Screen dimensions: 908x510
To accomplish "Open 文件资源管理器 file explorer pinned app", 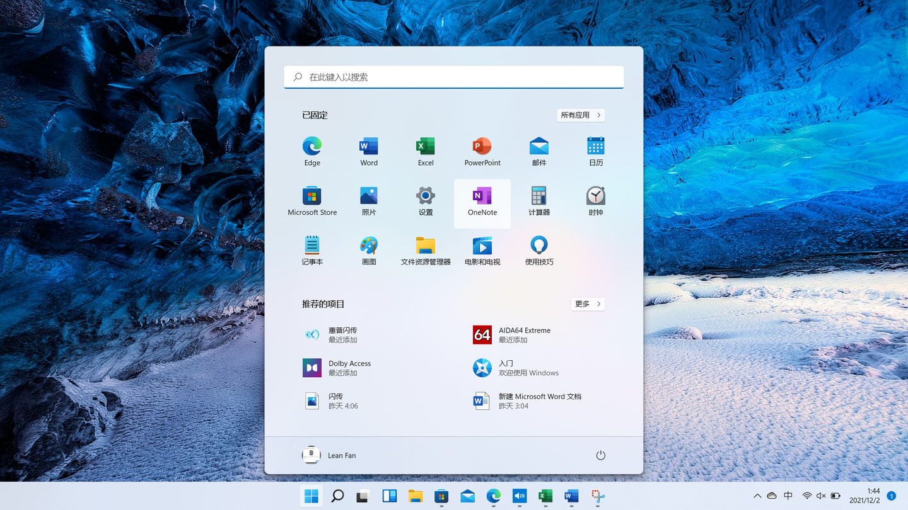I will [426, 251].
